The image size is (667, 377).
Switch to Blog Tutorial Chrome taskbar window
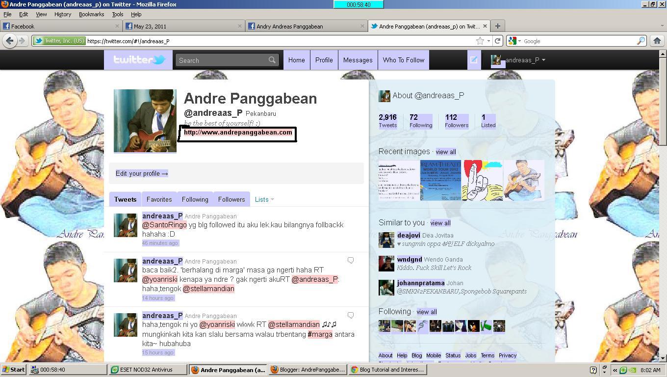[x=387, y=370]
